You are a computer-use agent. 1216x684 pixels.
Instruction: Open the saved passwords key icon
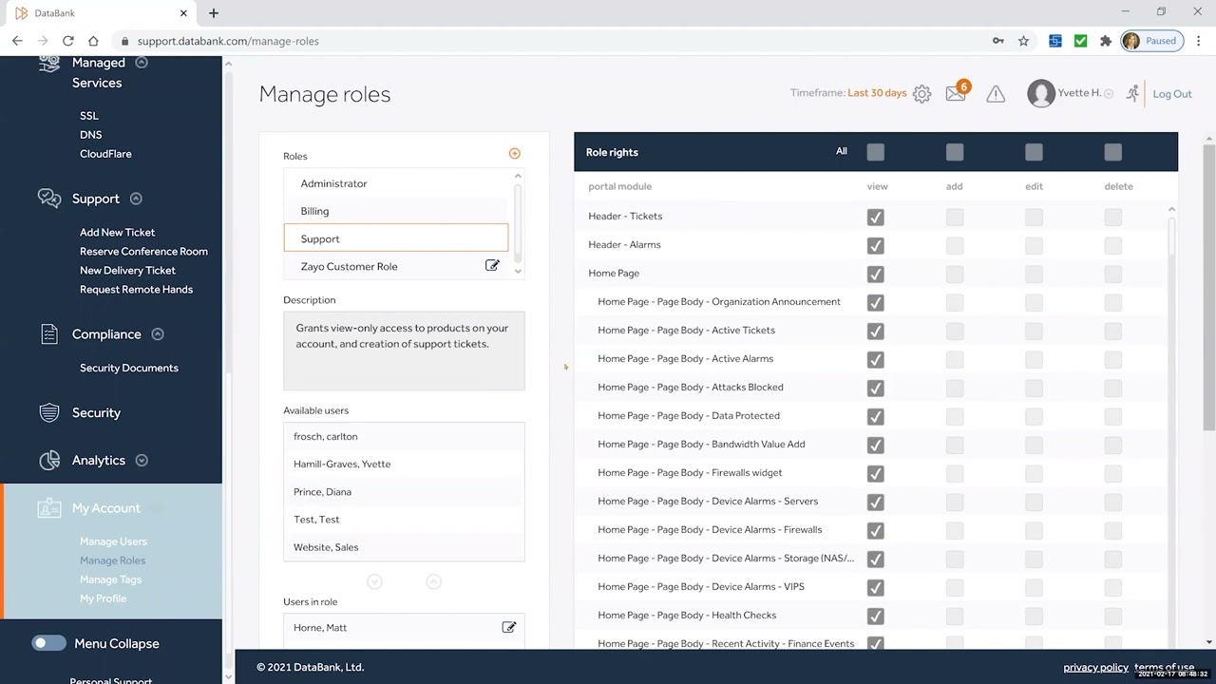997,41
